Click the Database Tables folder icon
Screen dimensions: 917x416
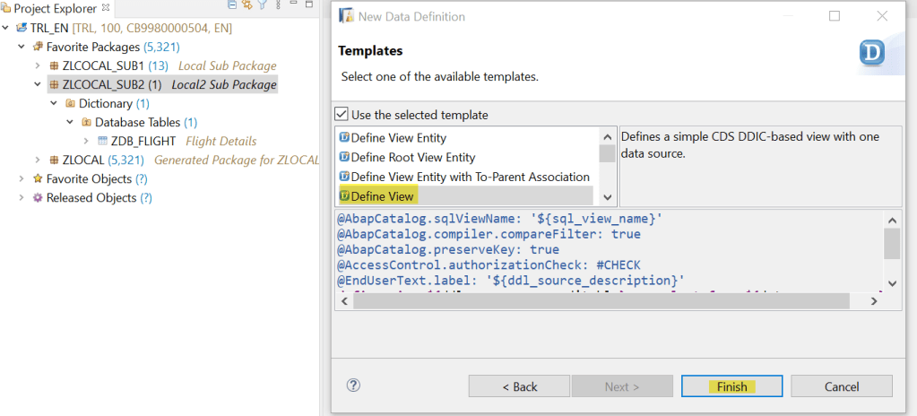86,122
